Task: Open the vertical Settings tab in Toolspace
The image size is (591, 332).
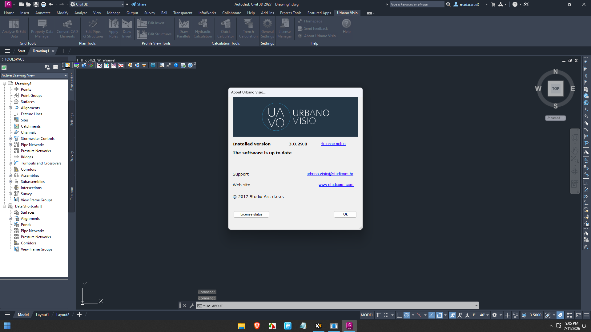Action: (x=72, y=119)
